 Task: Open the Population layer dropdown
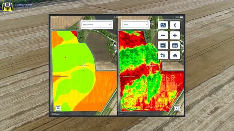97,24
